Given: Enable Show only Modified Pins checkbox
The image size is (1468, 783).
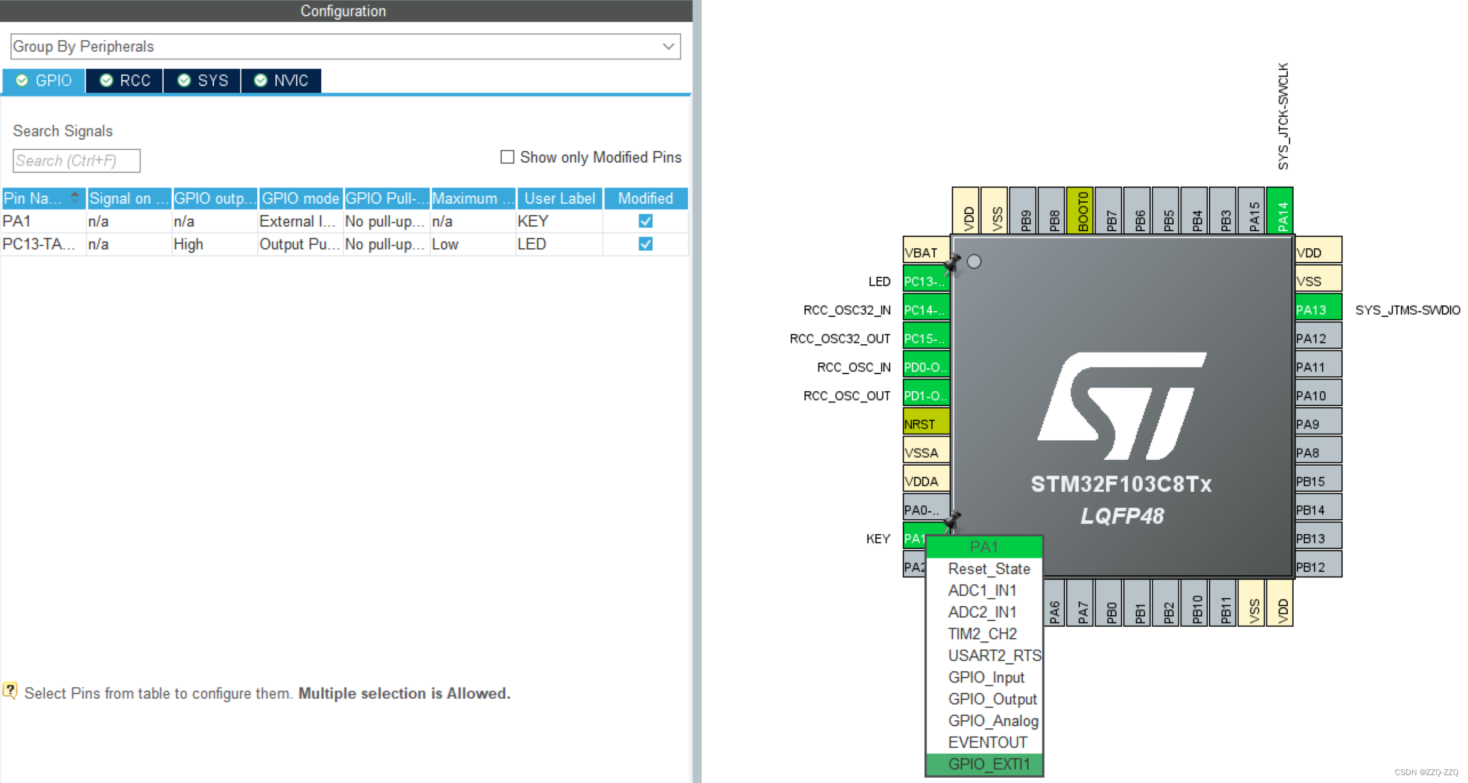Looking at the screenshot, I should (x=507, y=157).
